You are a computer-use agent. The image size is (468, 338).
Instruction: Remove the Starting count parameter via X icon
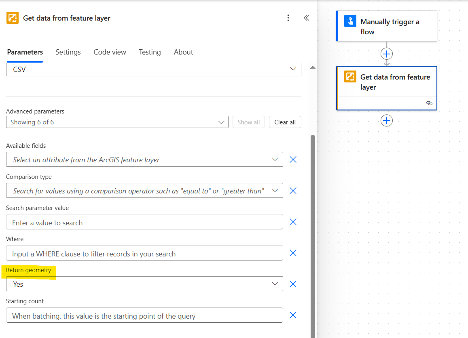click(293, 315)
